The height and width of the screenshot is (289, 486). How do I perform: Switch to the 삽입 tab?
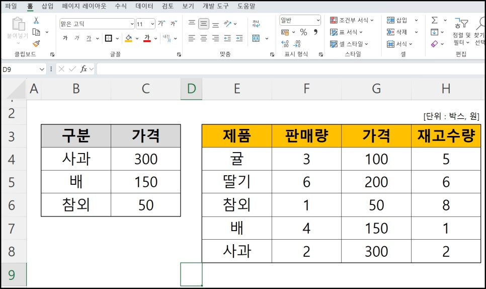tap(47, 6)
